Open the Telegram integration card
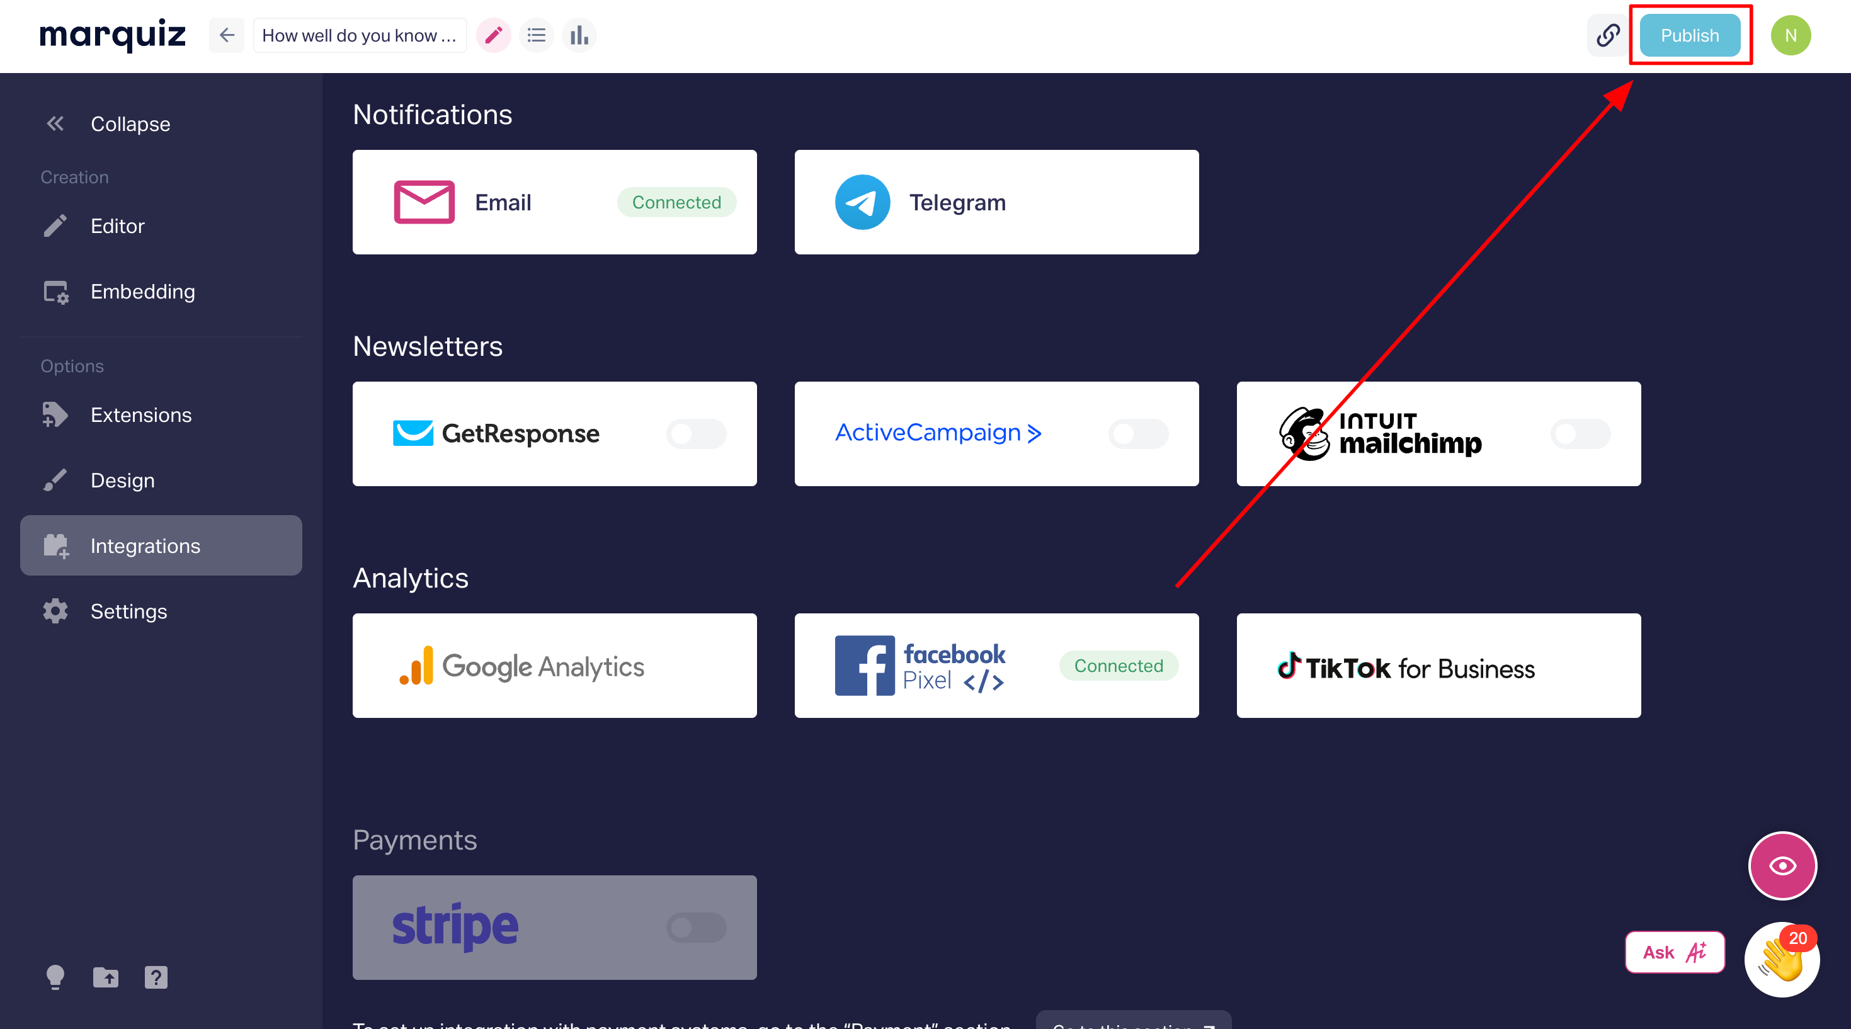The width and height of the screenshot is (1851, 1029). coord(996,202)
